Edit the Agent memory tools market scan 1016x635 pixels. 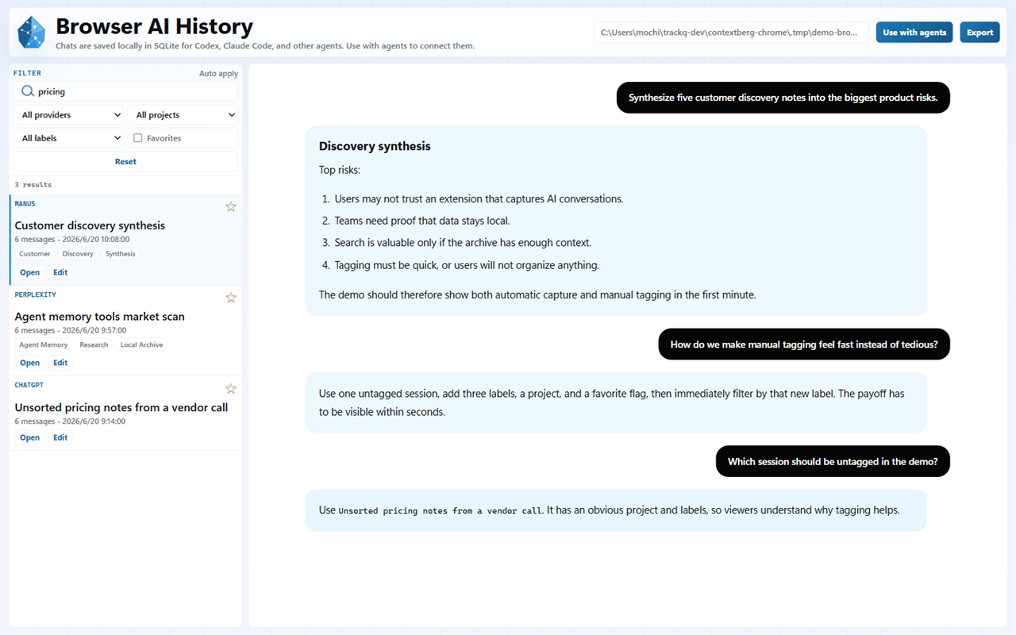60,363
